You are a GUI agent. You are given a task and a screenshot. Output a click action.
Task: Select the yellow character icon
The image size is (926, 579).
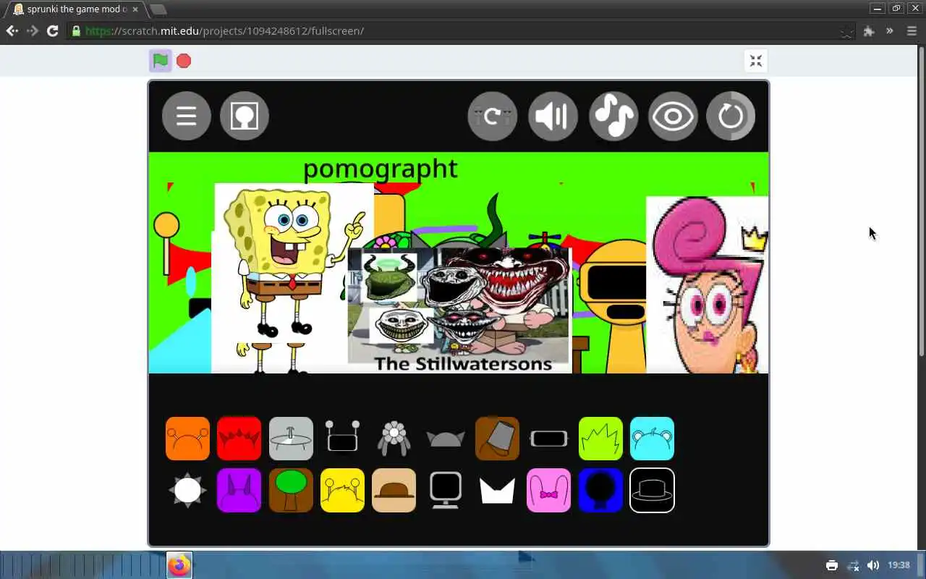click(x=342, y=490)
